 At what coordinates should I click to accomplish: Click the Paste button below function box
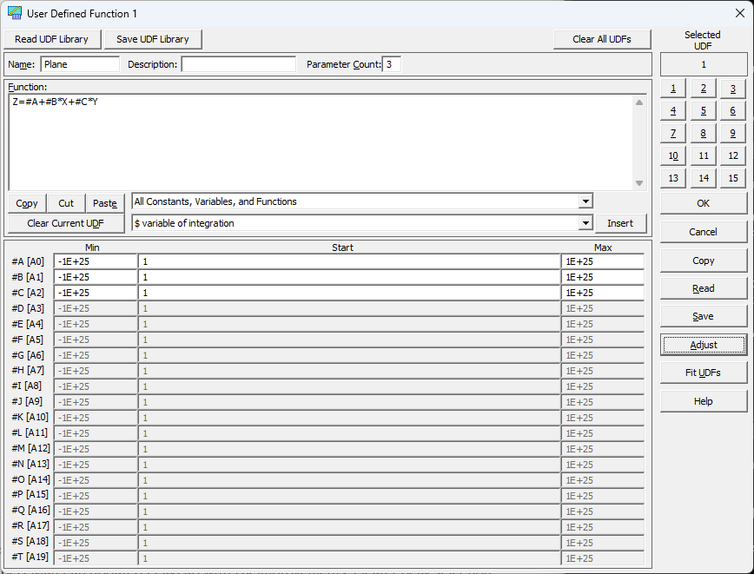105,203
